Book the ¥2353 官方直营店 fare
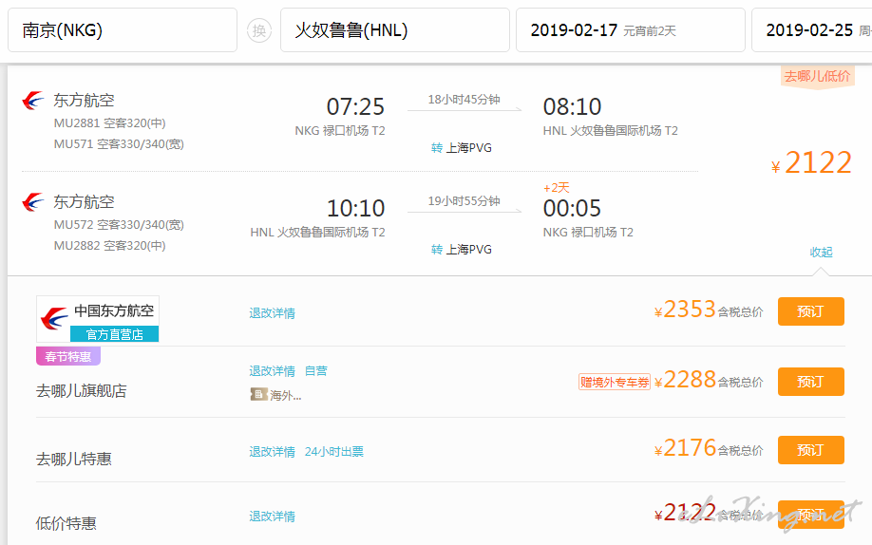 (x=811, y=311)
